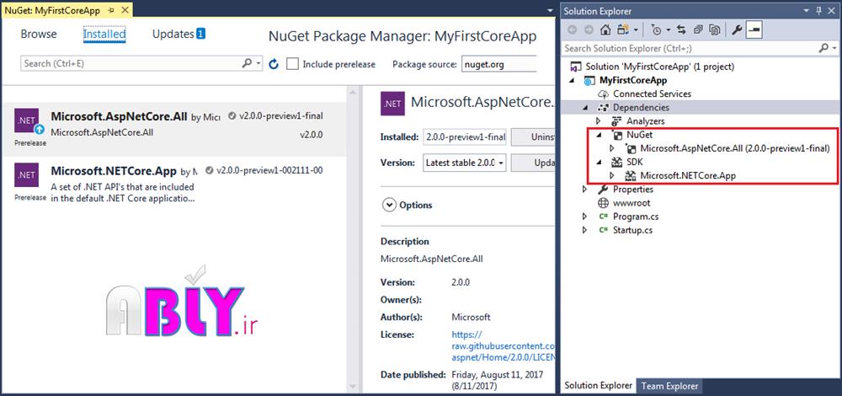Expand the Program.cs node

tap(585, 217)
